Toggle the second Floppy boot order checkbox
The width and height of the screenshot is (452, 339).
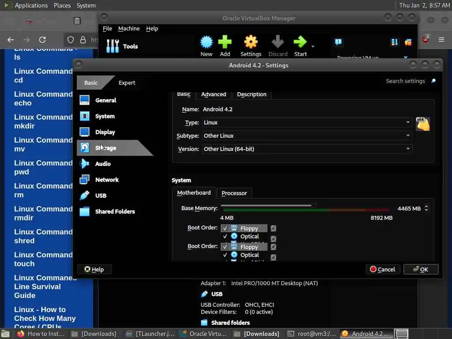225,247
